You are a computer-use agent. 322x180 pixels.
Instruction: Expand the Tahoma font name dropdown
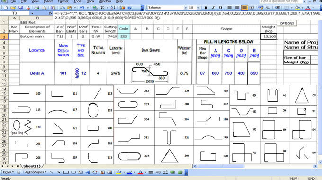click(186, 8)
